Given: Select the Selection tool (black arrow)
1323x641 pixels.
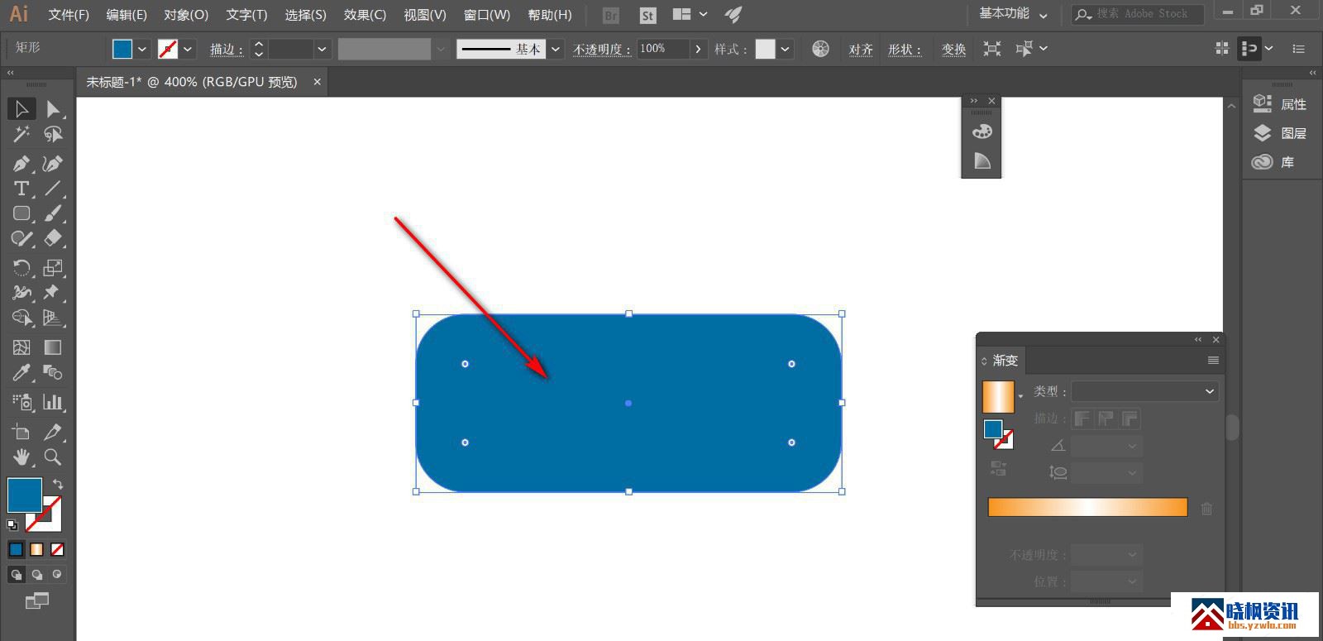Looking at the screenshot, I should click(x=21, y=108).
